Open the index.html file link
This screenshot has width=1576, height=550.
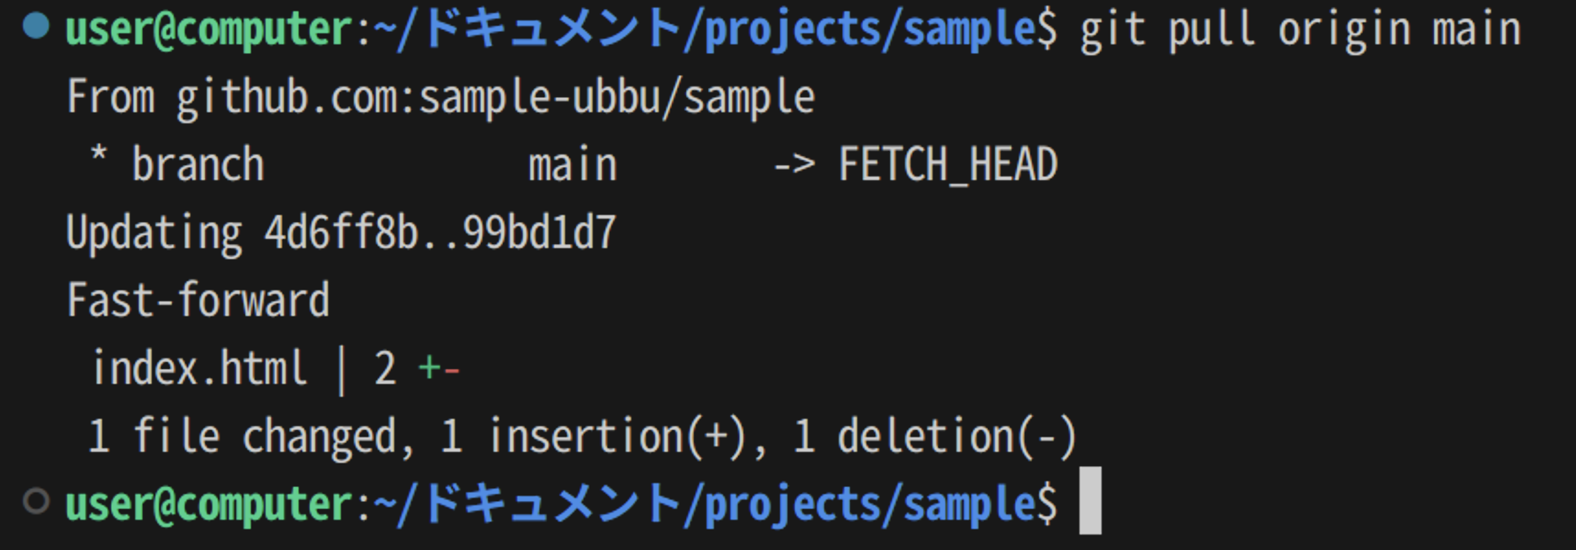point(199,369)
